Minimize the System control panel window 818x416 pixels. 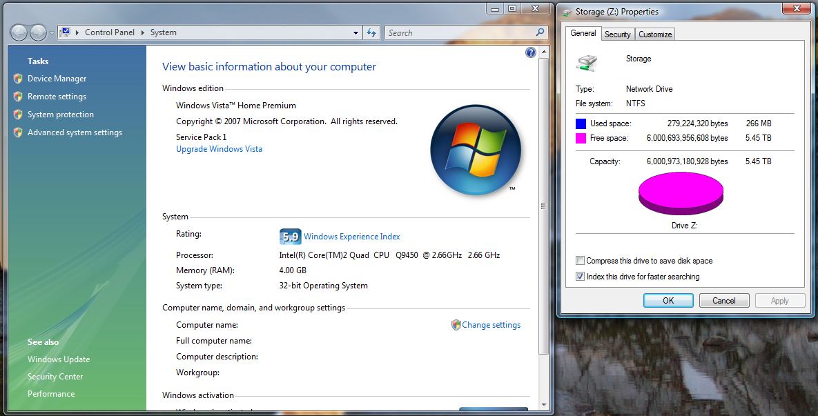[x=494, y=8]
